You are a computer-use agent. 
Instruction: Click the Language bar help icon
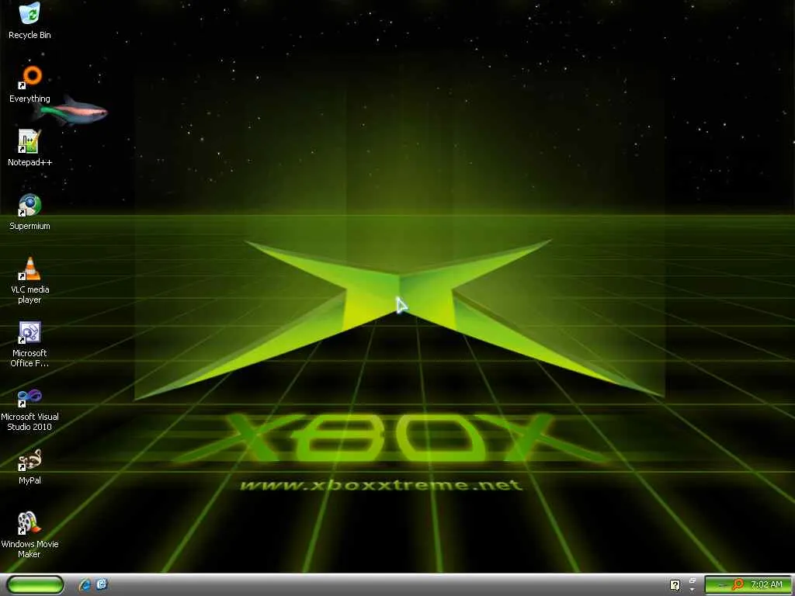pos(675,585)
